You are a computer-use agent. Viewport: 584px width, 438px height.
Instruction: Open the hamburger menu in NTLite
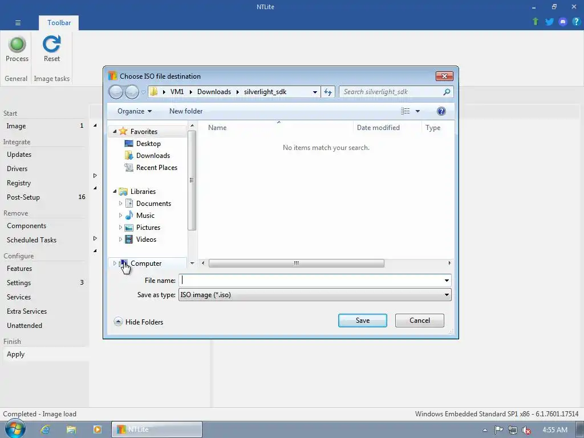[x=18, y=23]
